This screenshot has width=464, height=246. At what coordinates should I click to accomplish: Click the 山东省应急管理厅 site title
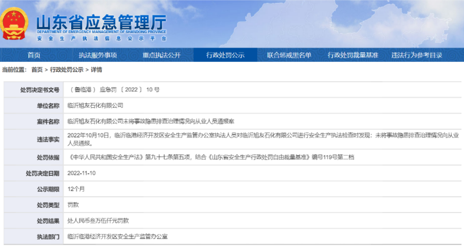[x=101, y=23]
